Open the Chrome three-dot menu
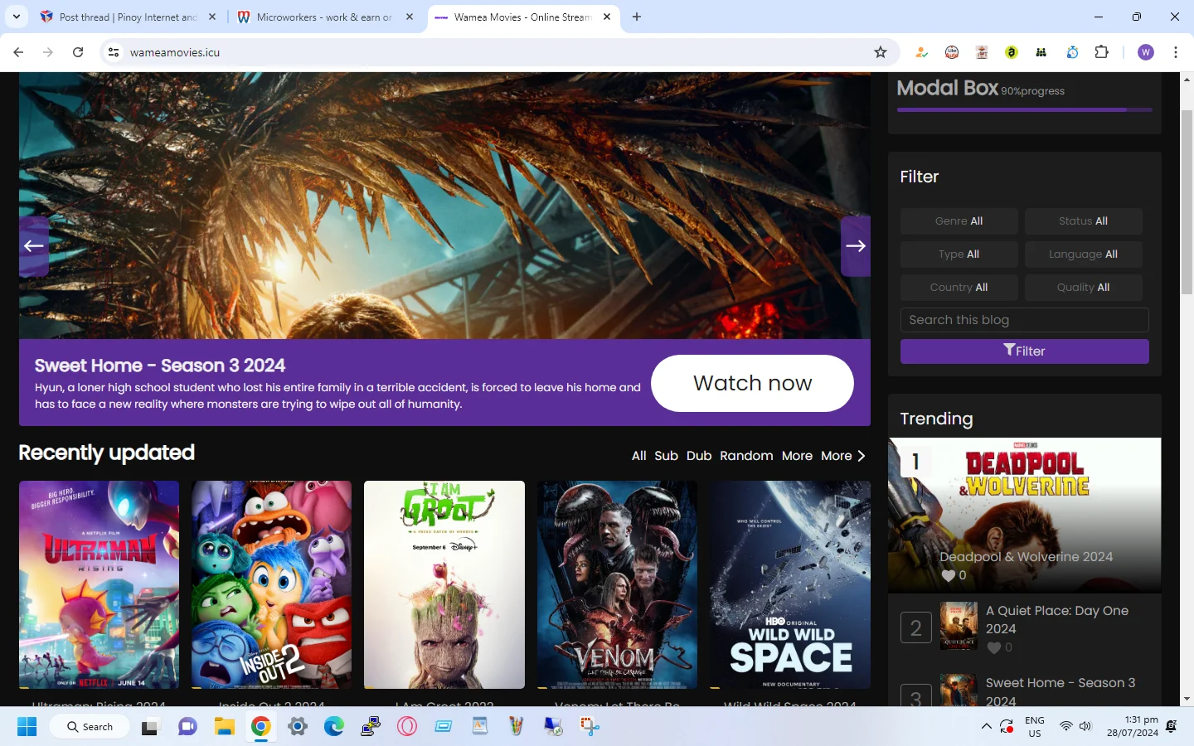This screenshot has height=746, width=1194. pos(1176,52)
